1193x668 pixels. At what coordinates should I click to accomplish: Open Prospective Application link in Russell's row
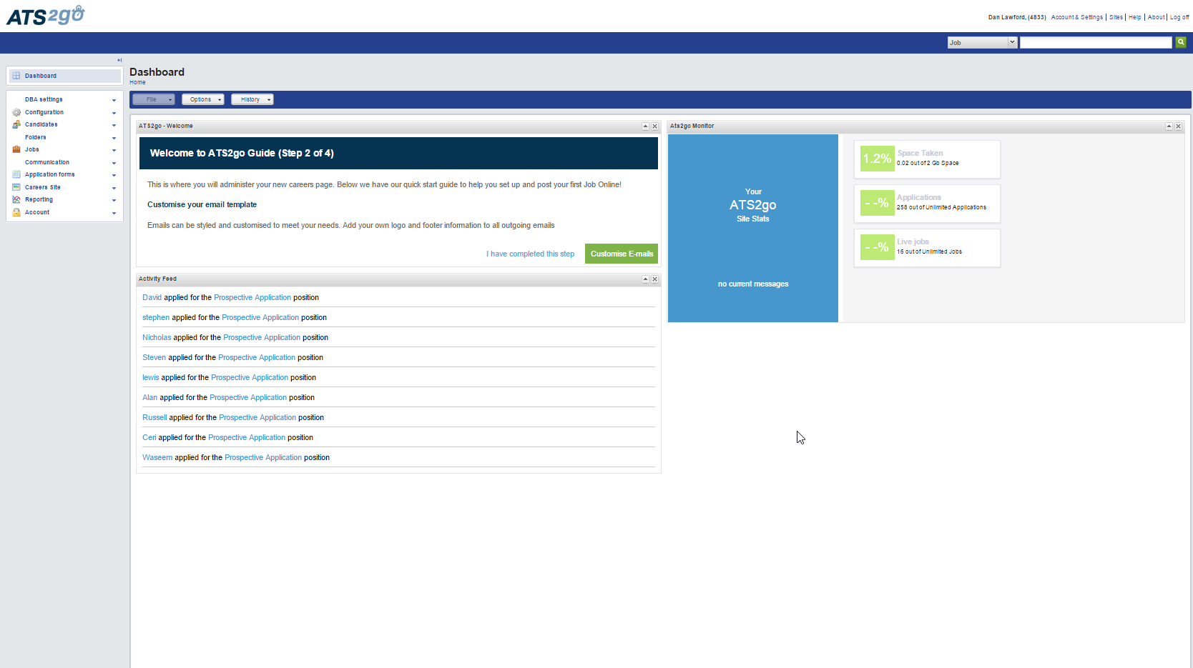[x=257, y=417]
